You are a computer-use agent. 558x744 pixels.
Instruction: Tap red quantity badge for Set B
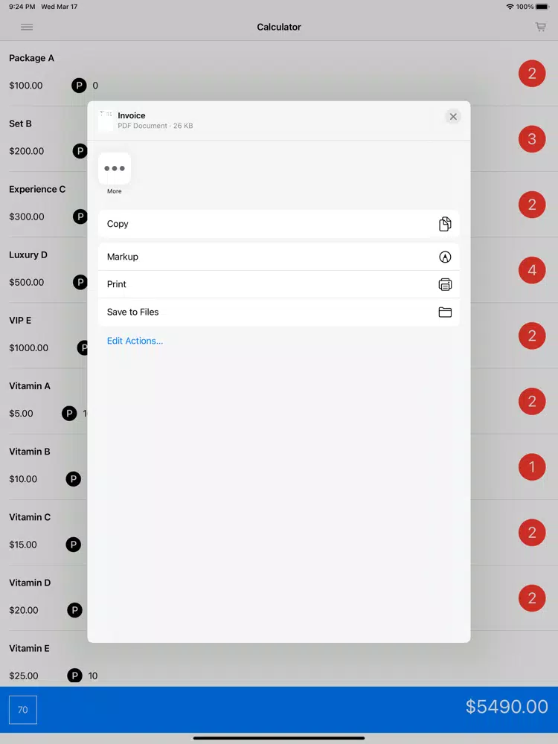click(x=532, y=139)
